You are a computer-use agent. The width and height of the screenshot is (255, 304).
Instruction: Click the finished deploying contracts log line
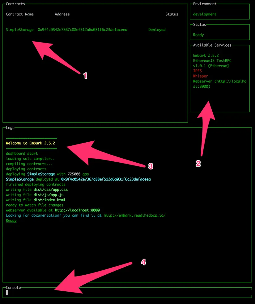36,184
